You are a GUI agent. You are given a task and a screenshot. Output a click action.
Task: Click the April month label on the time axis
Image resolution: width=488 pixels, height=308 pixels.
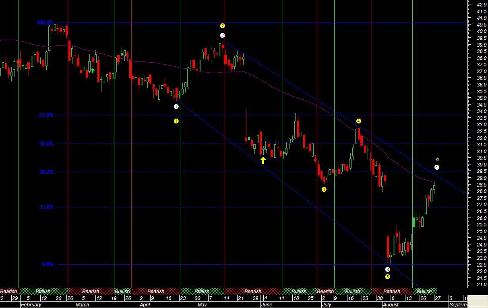pos(144,305)
